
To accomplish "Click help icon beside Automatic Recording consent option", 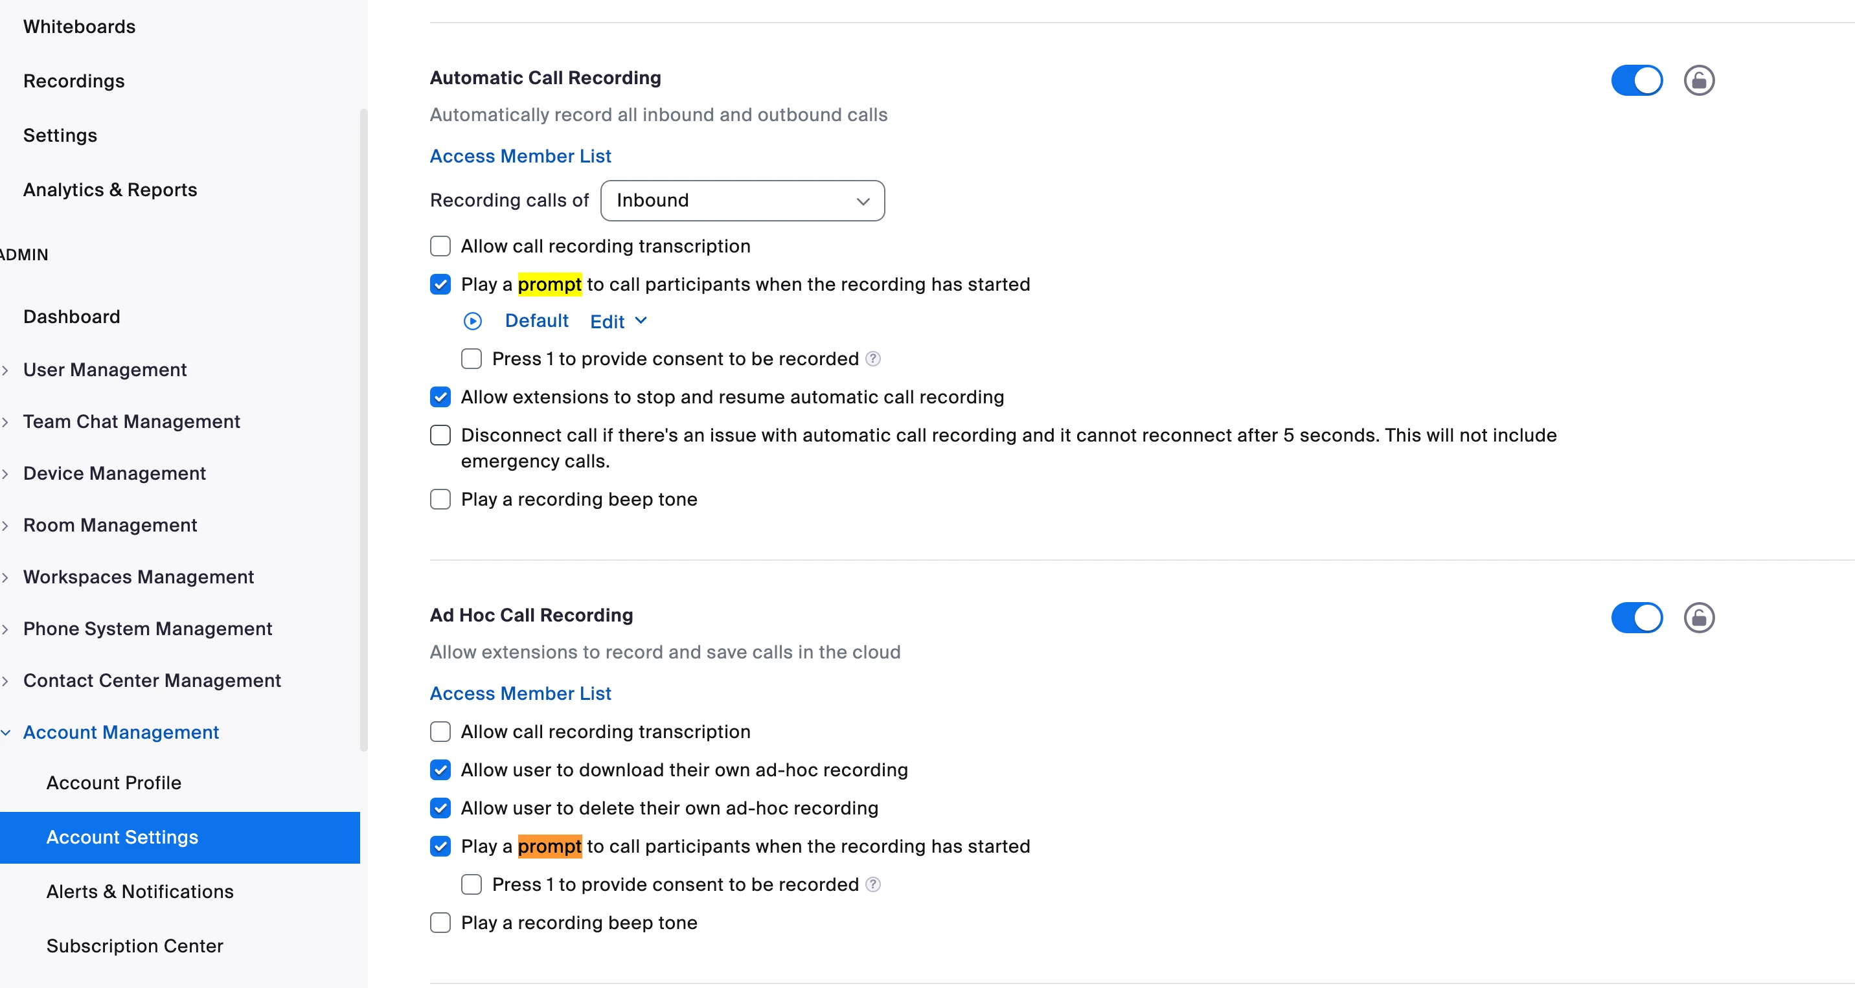I will (873, 358).
